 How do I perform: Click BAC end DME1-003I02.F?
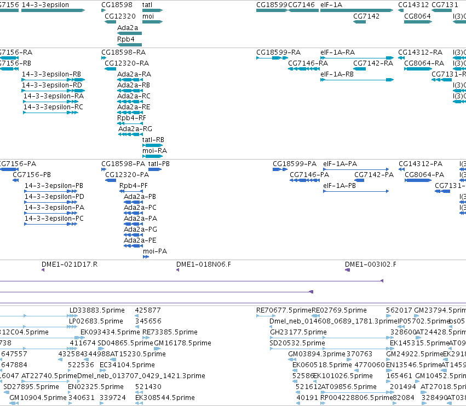(x=371, y=264)
